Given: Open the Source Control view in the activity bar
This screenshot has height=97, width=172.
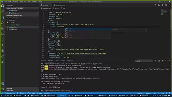Looking at the screenshot, I should (x=3, y=17).
